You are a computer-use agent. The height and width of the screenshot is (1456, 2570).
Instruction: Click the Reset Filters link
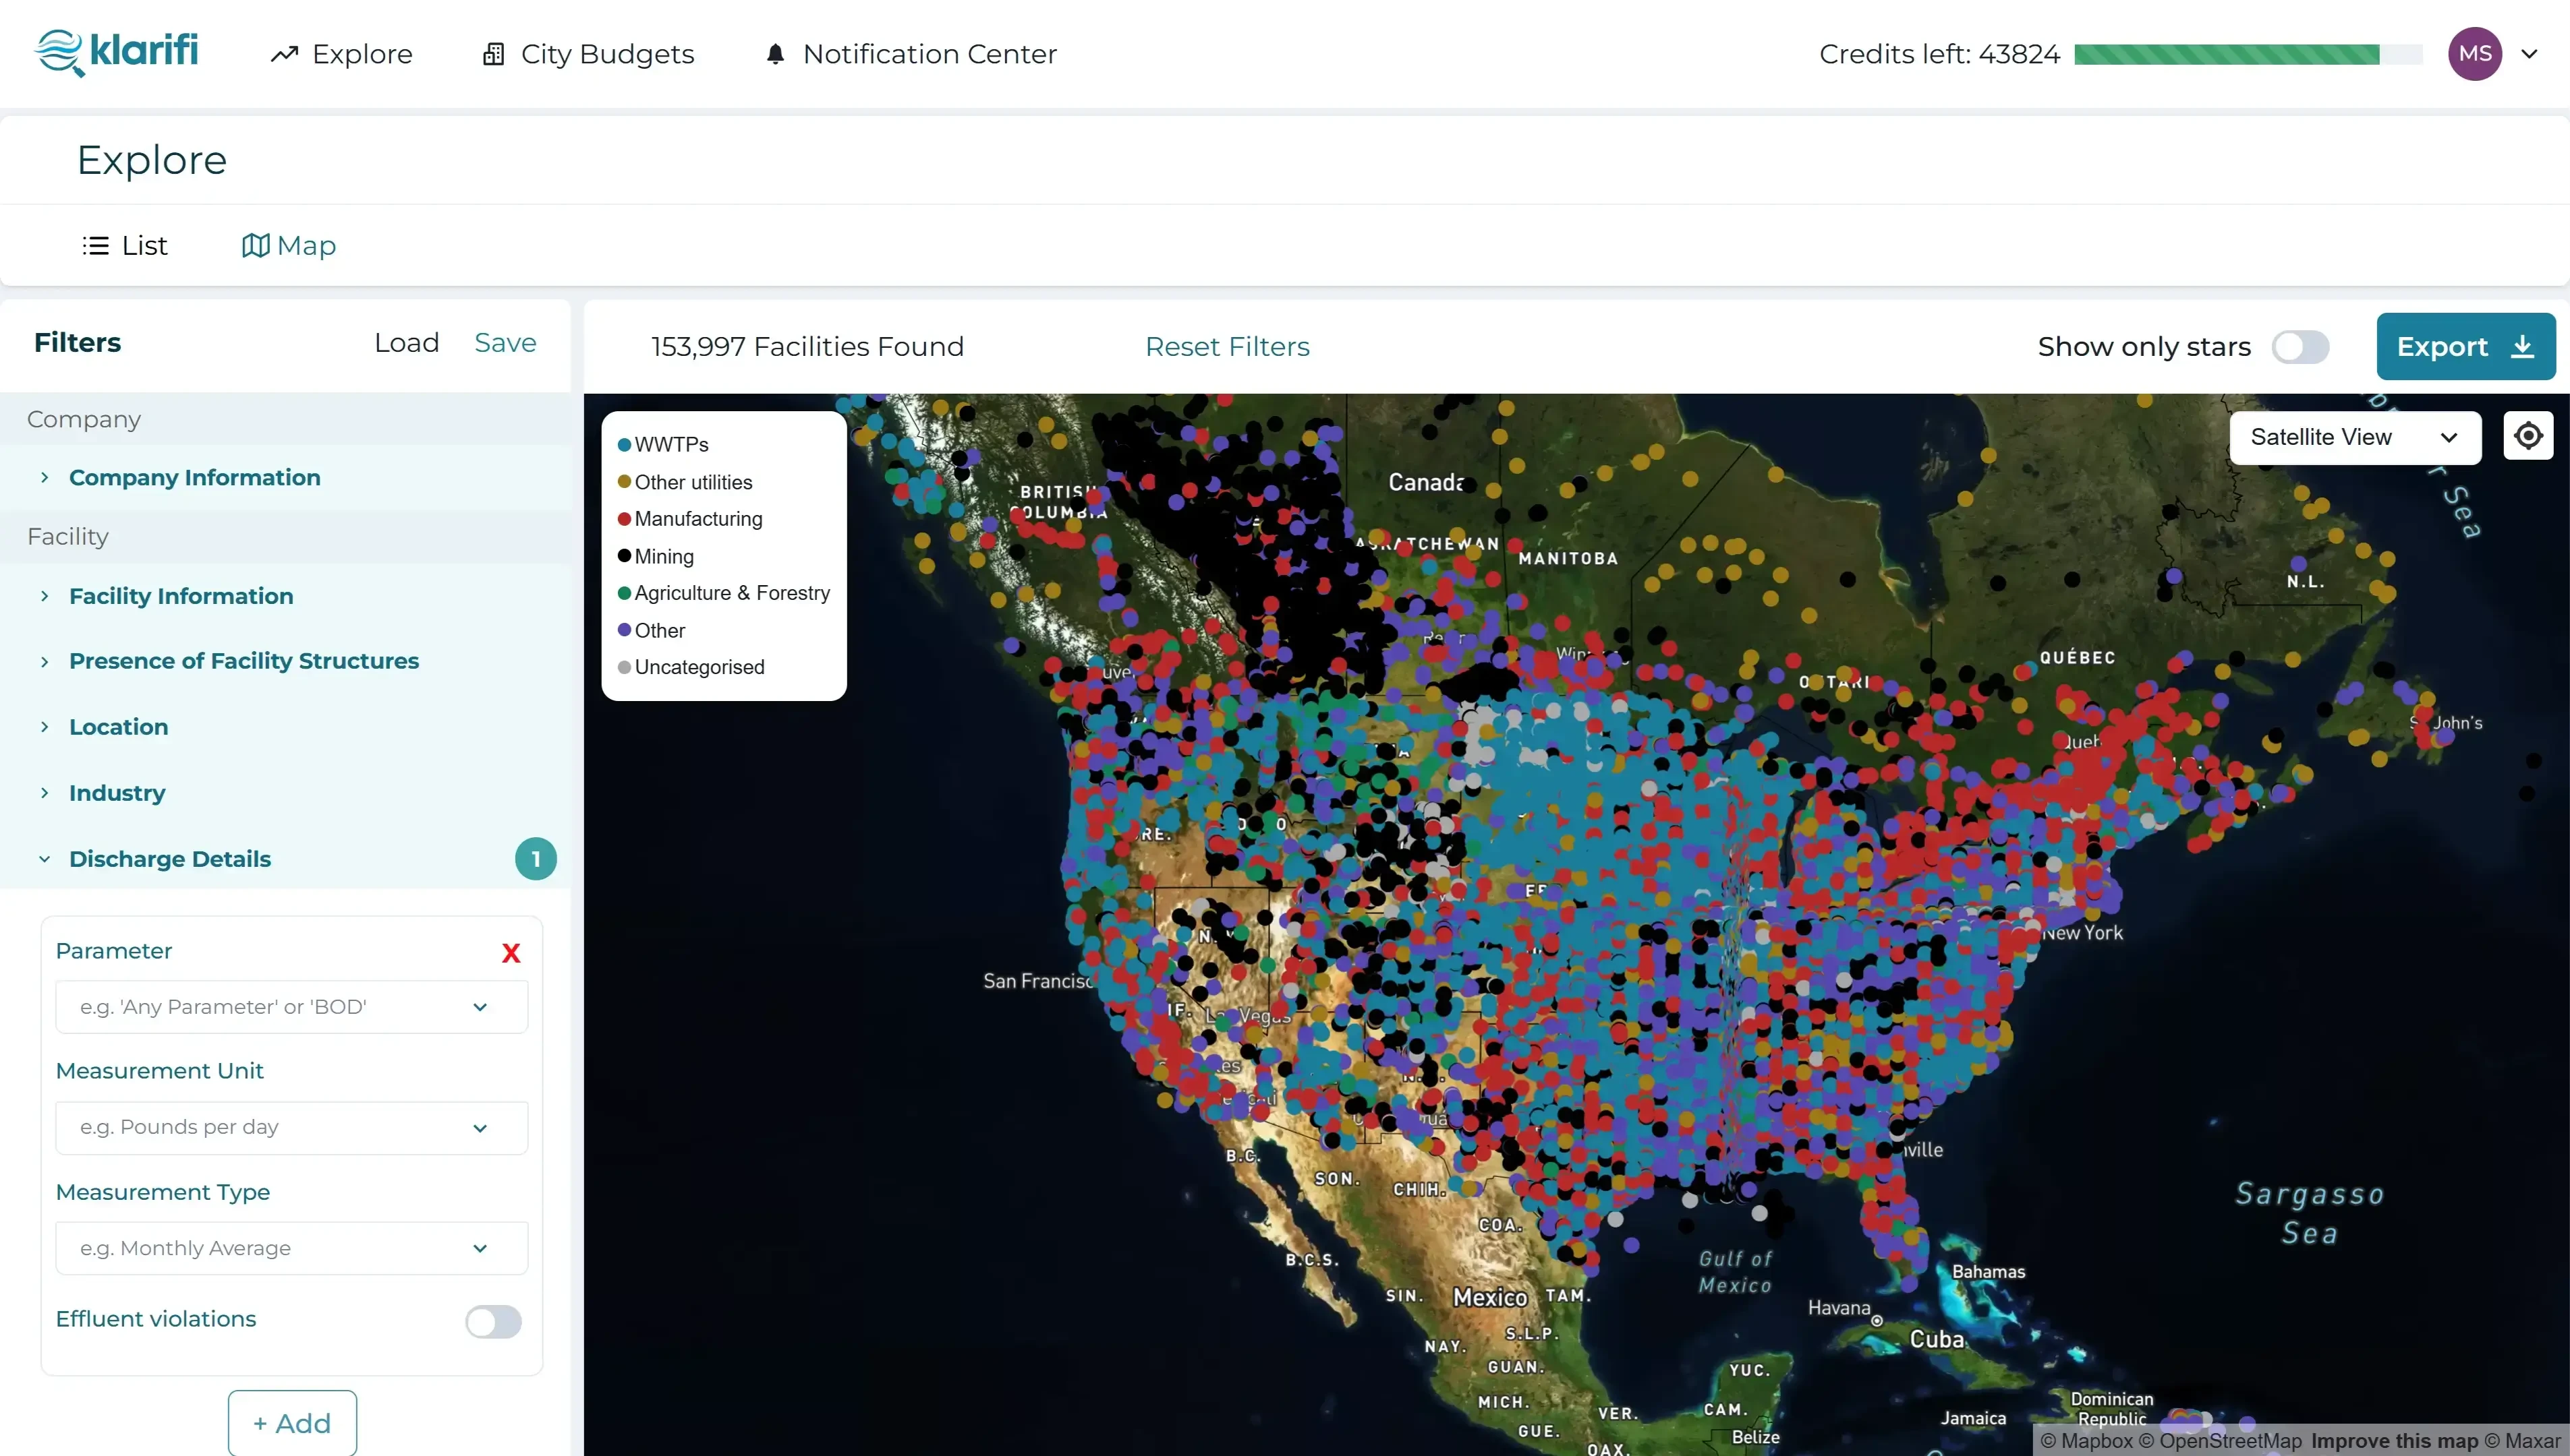click(x=1226, y=347)
